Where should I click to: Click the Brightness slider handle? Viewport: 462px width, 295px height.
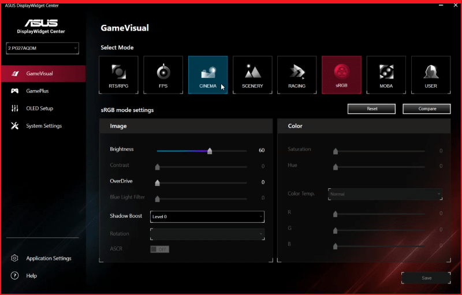[x=210, y=151]
